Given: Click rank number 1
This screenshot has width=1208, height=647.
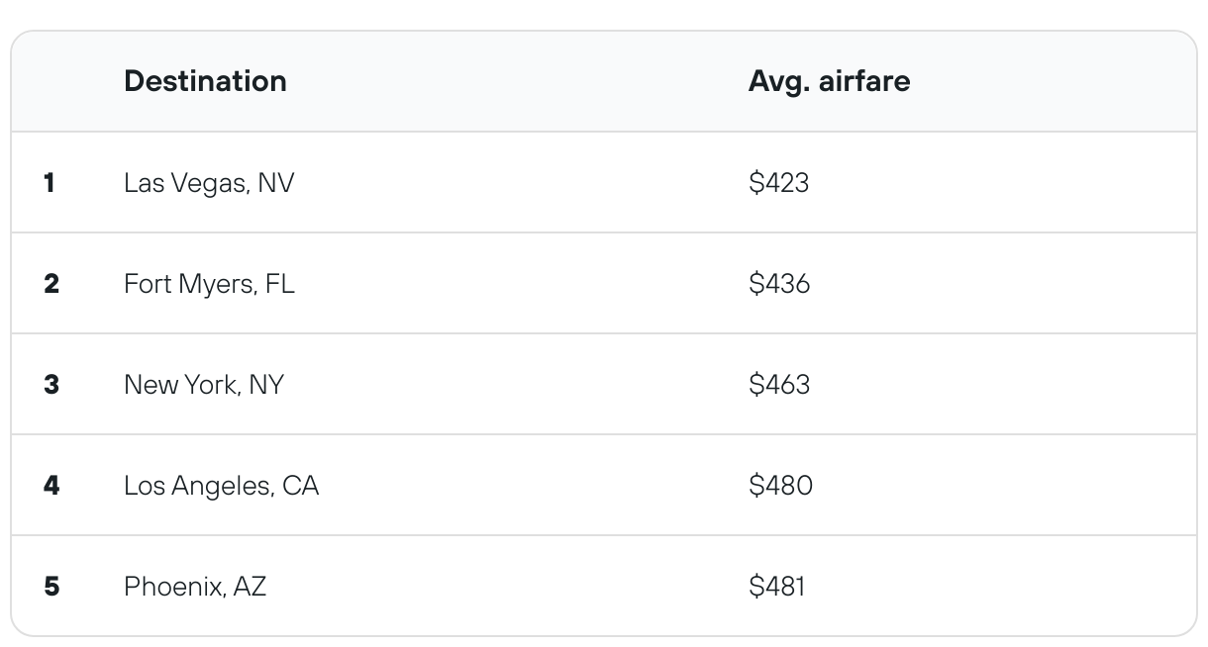Looking at the screenshot, I should 50,183.
